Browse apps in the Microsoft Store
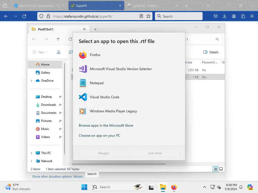This screenshot has width=258, height=193. pos(106,125)
